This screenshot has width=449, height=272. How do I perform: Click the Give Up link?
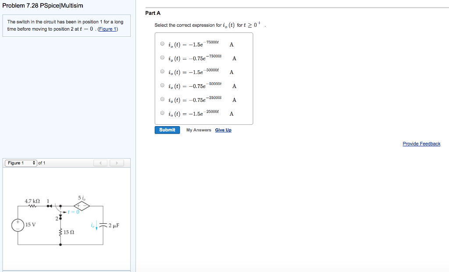click(x=223, y=130)
